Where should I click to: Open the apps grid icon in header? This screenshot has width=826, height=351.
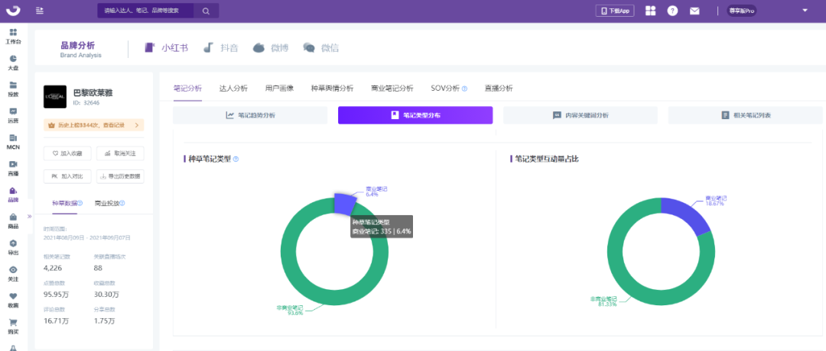pos(651,11)
